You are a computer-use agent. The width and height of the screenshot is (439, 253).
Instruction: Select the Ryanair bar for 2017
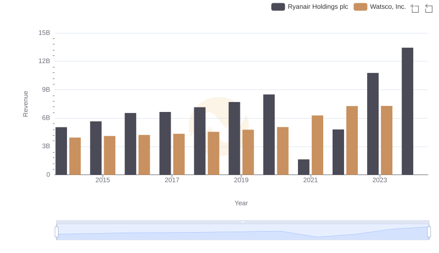tap(165, 144)
